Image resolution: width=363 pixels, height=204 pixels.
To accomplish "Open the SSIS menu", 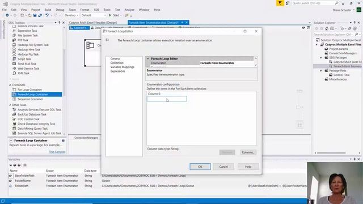I will (x=96, y=10).
